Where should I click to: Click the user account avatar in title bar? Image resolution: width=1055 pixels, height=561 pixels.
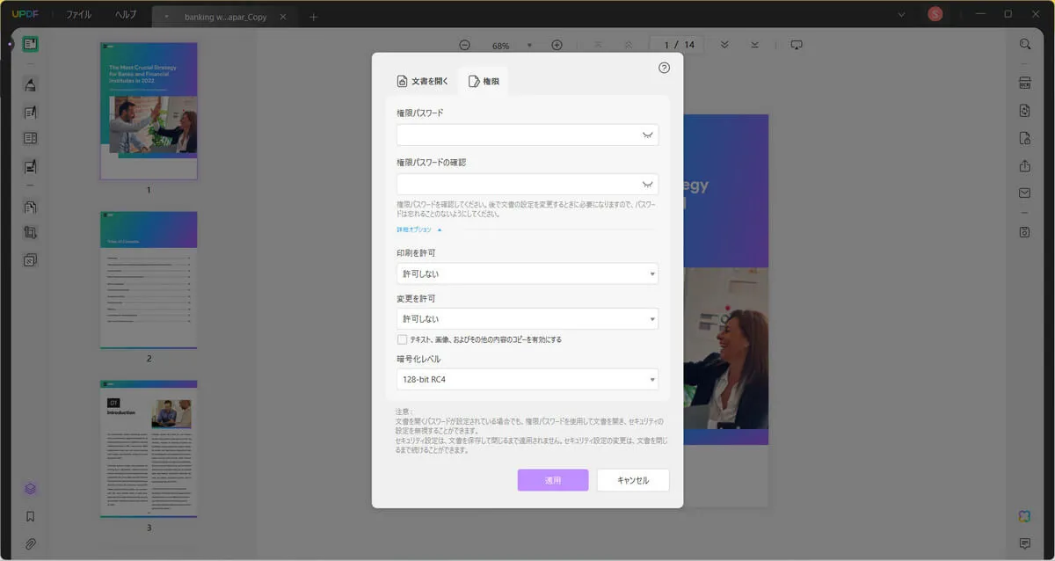tap(935, 14)
